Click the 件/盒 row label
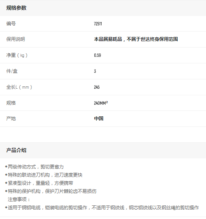 click(x=12, y=71)
